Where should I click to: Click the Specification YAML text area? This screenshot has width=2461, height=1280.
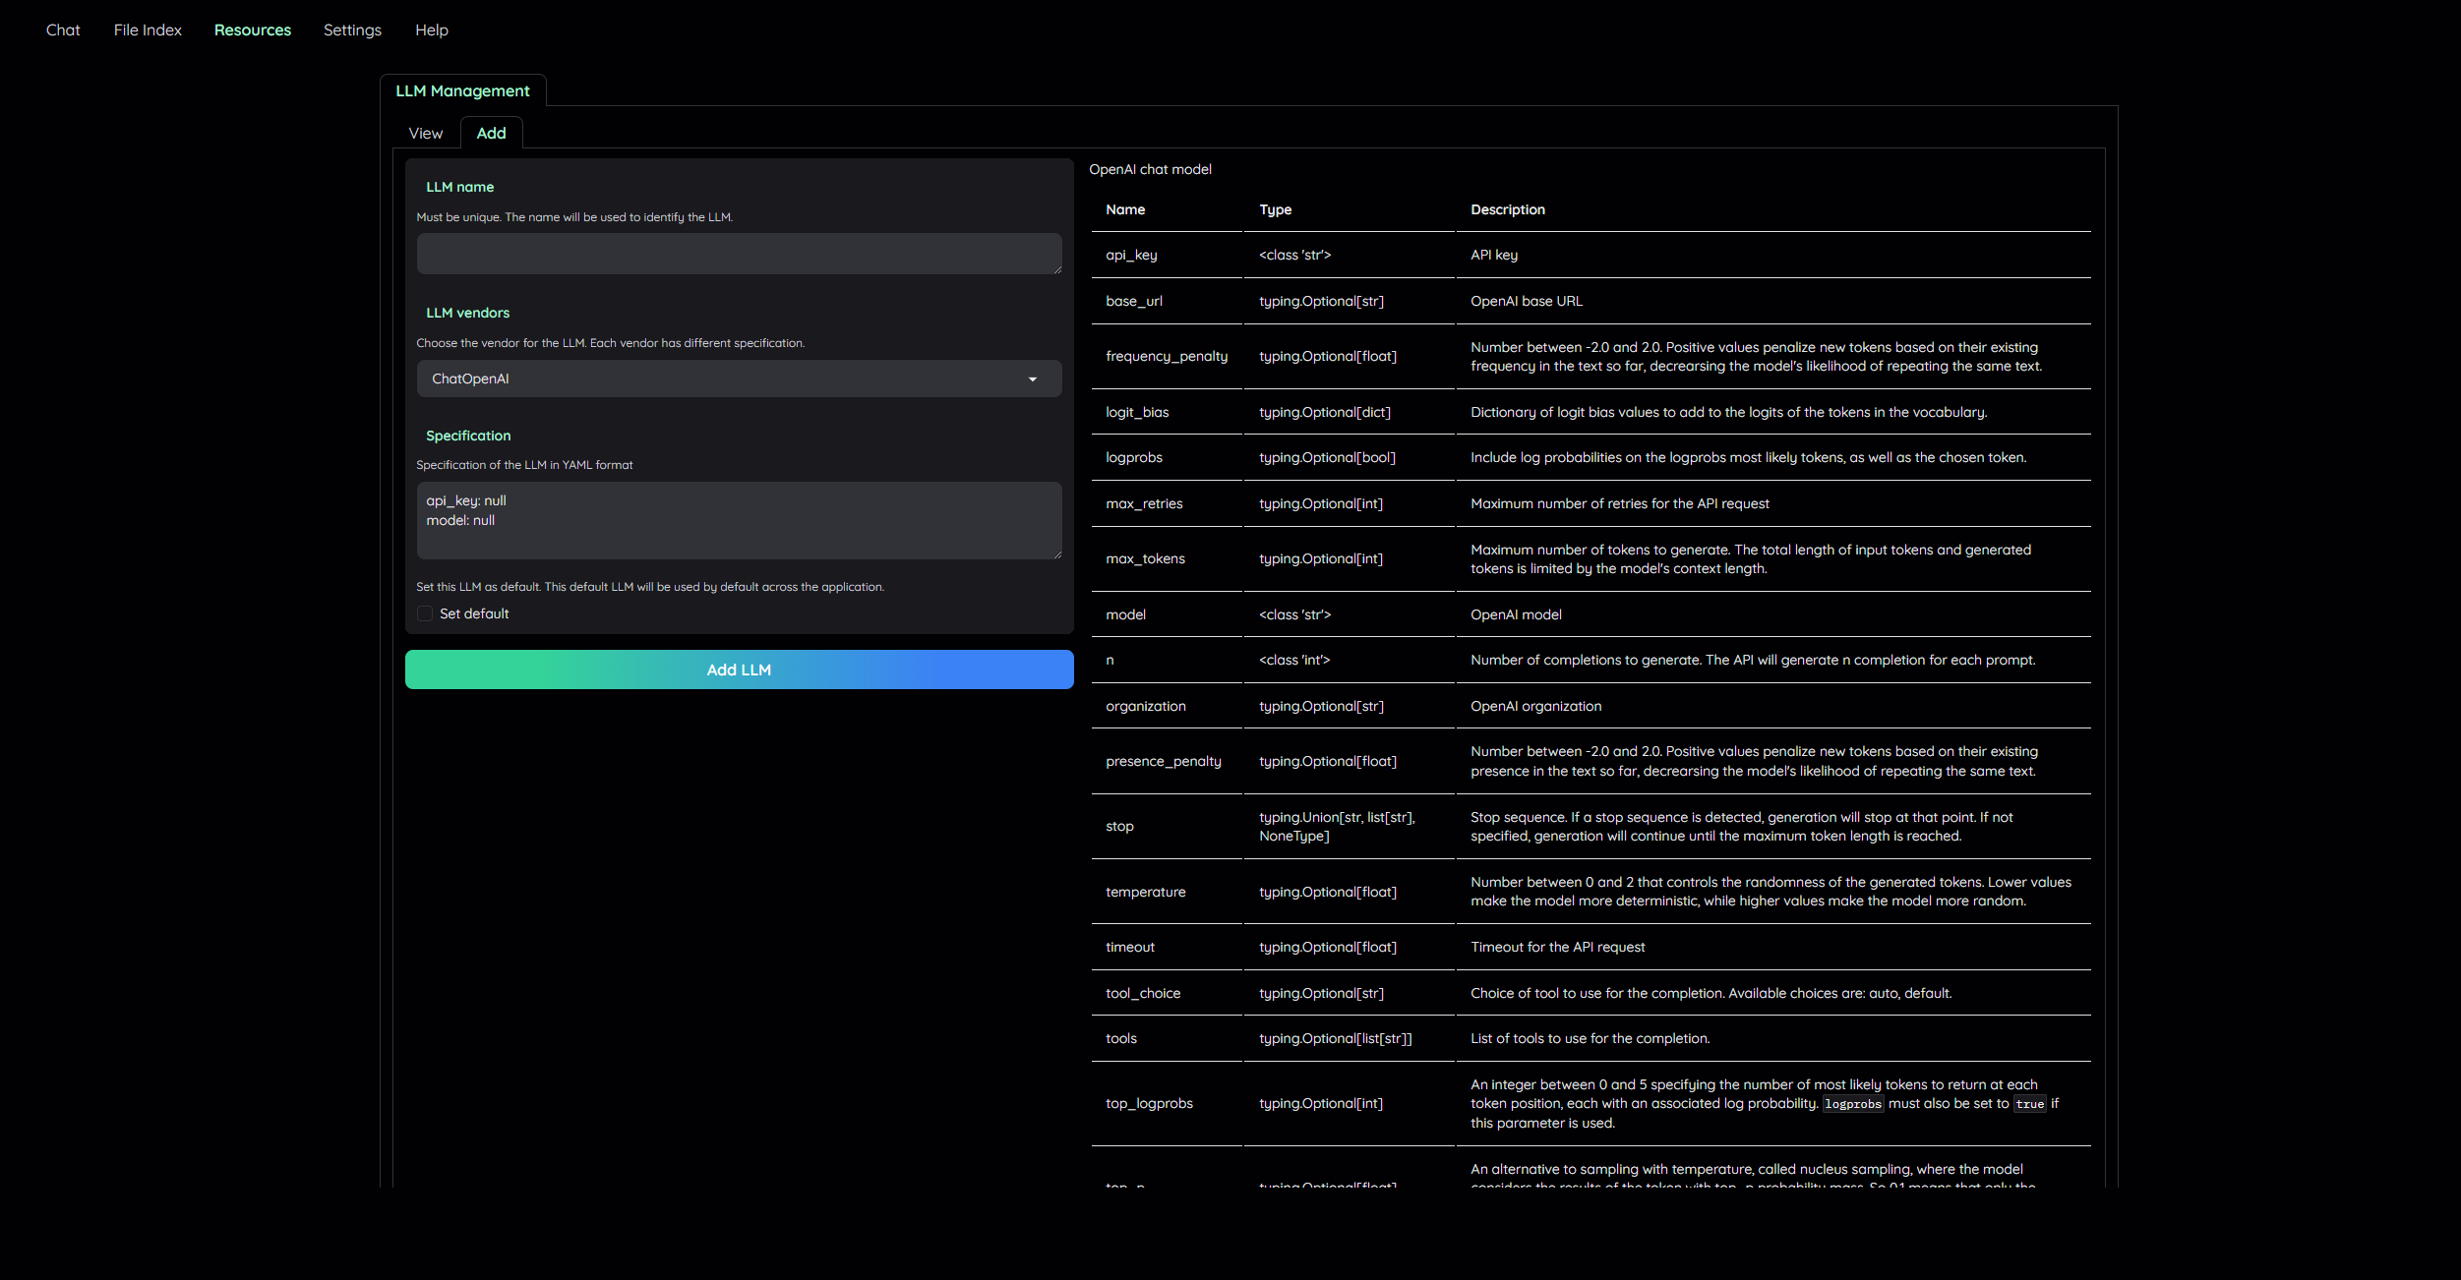tap(738, 520)
